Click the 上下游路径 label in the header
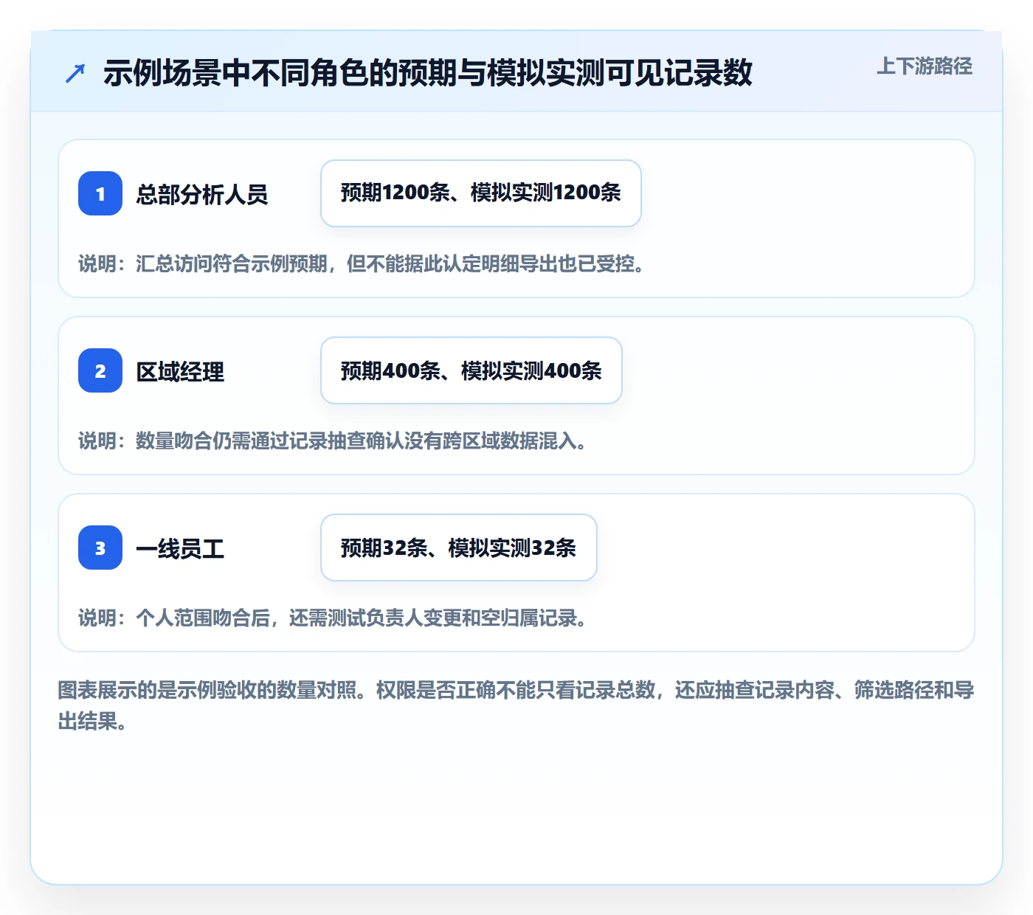The width and height of the screenshot is (1033, 915). 925,66
